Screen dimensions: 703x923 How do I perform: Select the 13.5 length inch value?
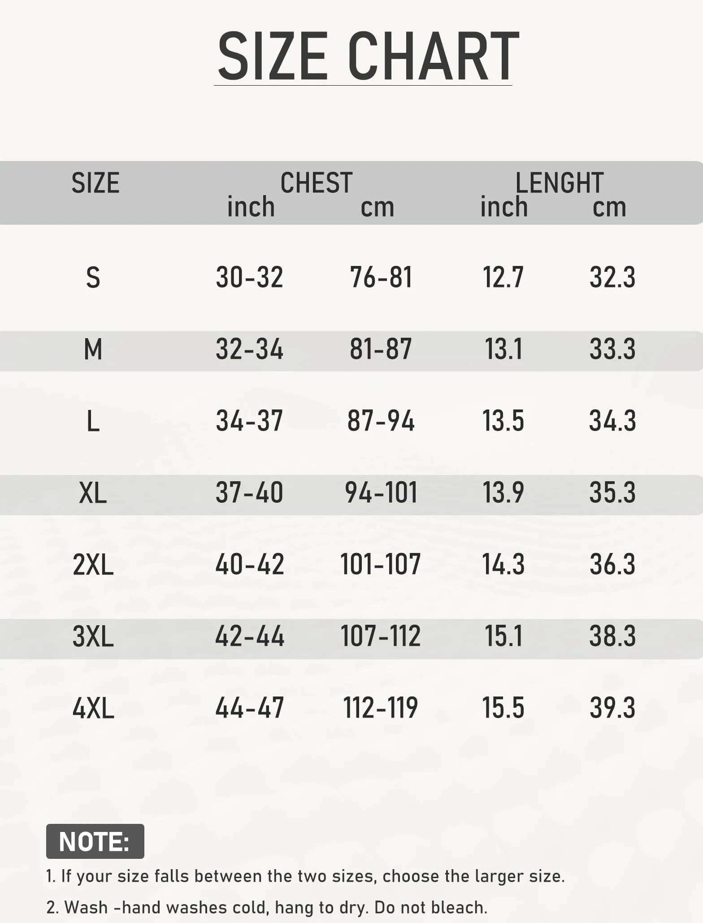pos(503,421)
